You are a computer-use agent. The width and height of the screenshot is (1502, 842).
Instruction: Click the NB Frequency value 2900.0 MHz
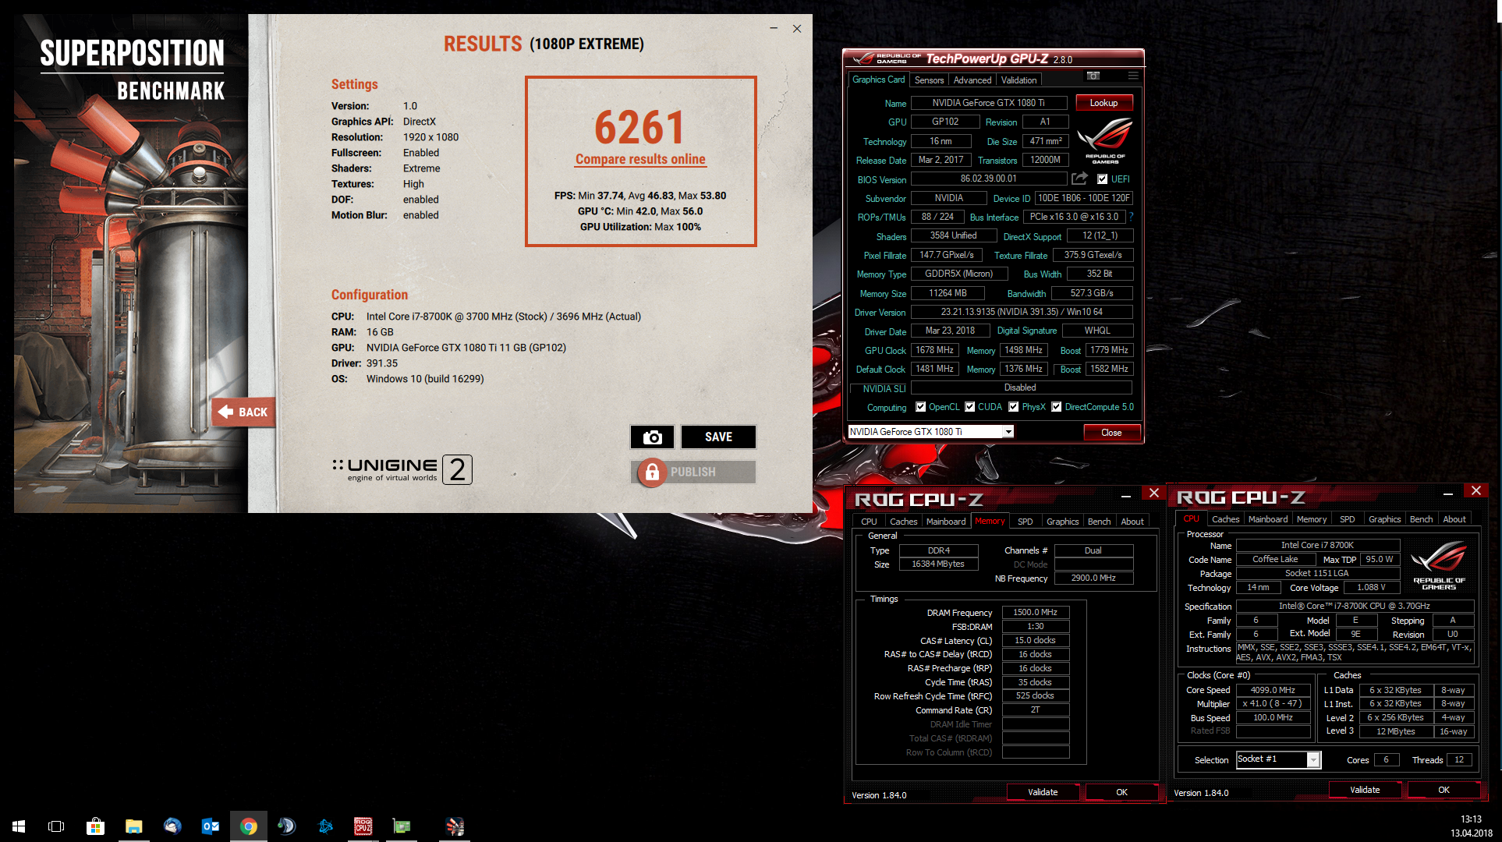point(1093,578)
